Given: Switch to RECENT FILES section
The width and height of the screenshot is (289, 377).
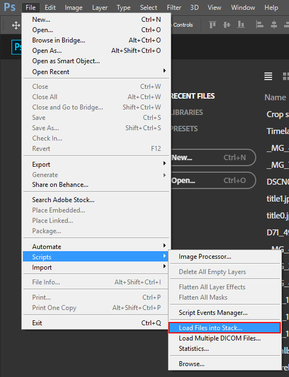Looking at the screenshot, I should (192, 96).
